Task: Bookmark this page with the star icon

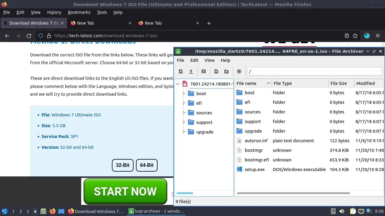Action: tap(355, 36)
